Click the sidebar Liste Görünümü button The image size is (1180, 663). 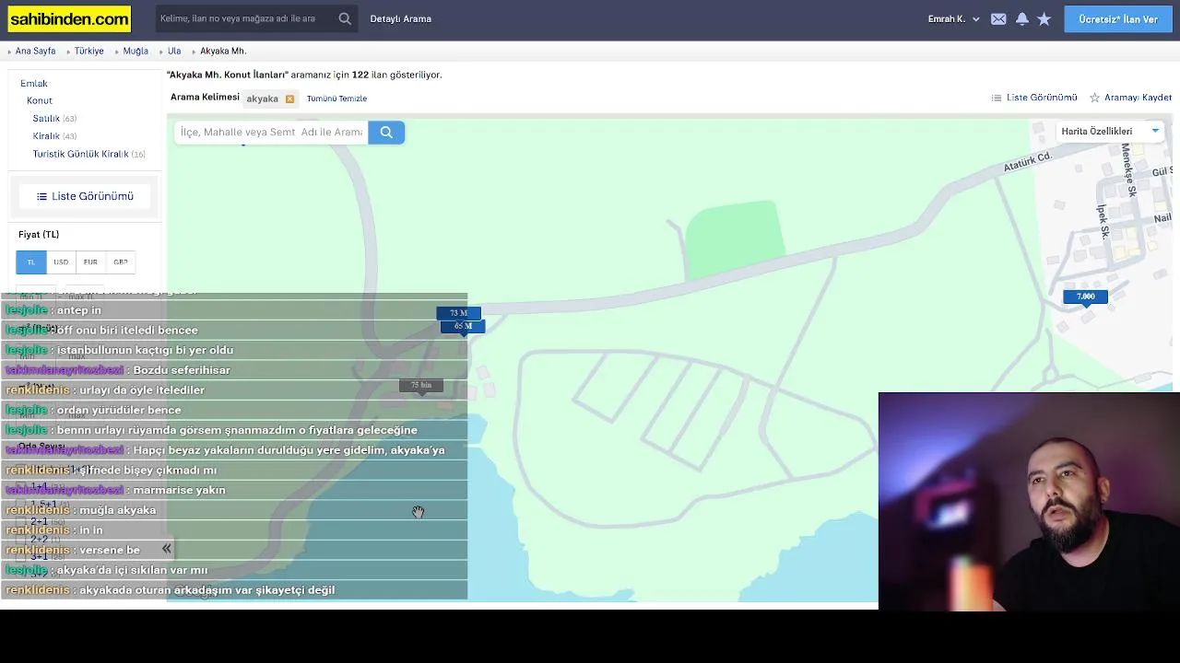[85, 196]
